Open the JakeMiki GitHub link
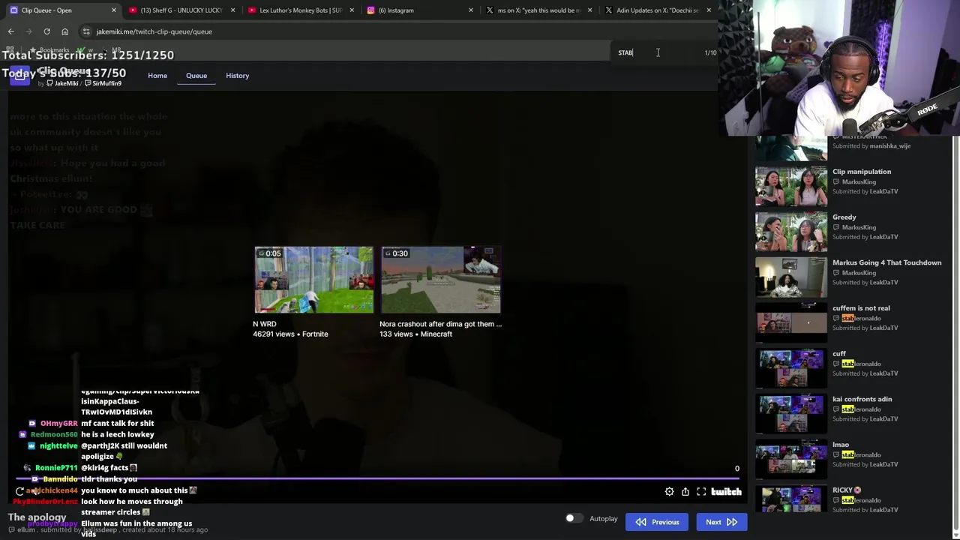The height and width of the screenshot is (540, 960). tap(62, 83)
